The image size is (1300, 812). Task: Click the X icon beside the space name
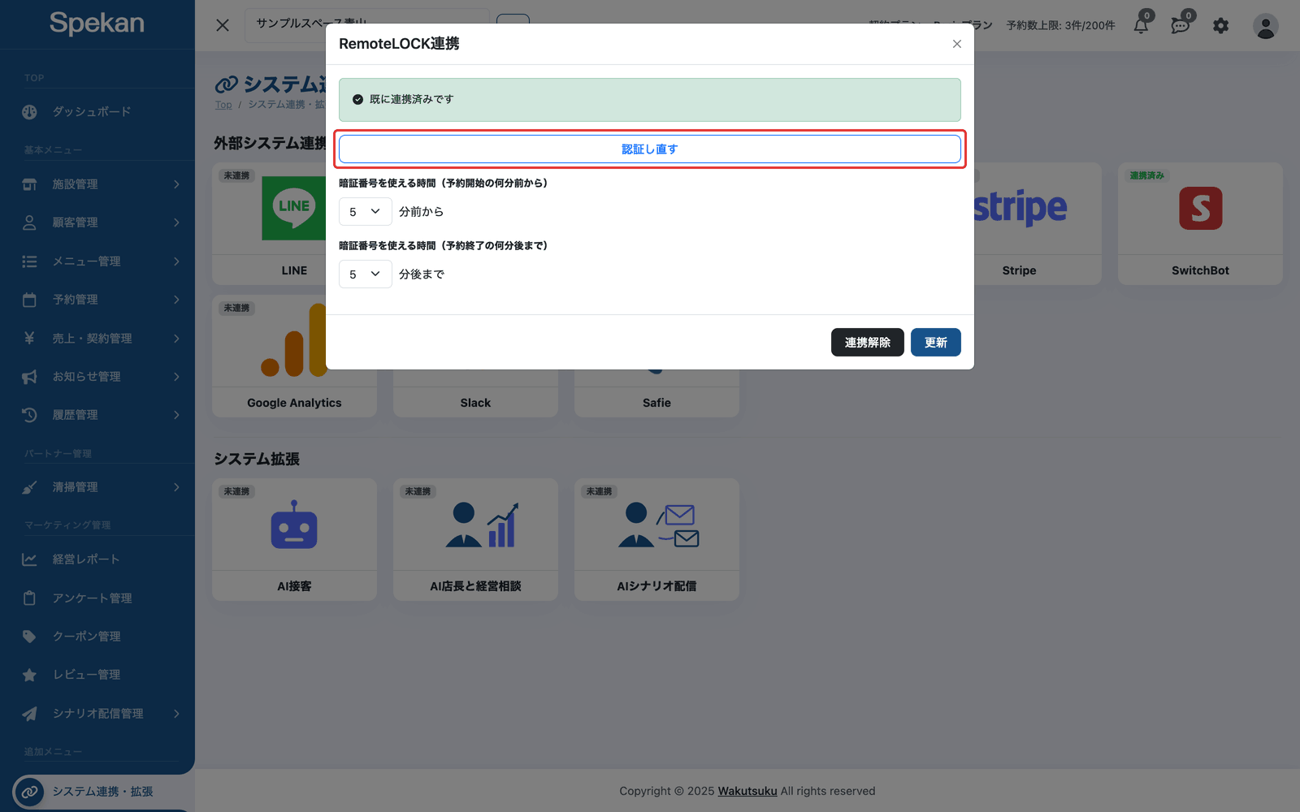click(223, 25)
